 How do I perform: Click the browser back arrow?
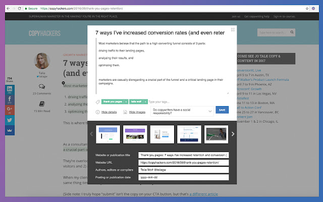pos(8,9)
